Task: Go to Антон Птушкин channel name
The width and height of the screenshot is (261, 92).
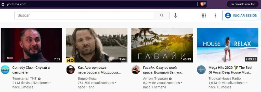Action: (x=155, y=79)
